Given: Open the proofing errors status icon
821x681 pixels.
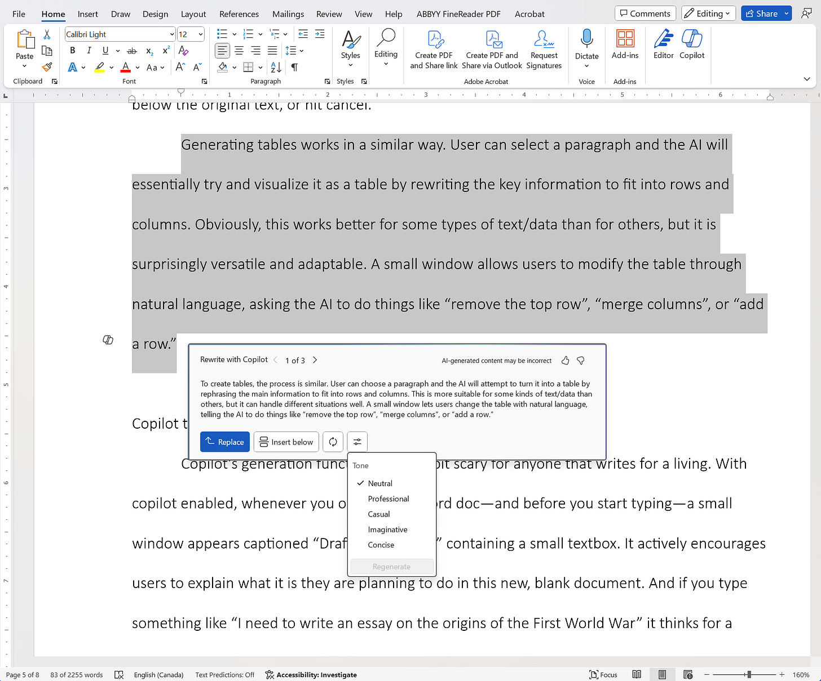Looking at the screenshot, I should [119, 674].
